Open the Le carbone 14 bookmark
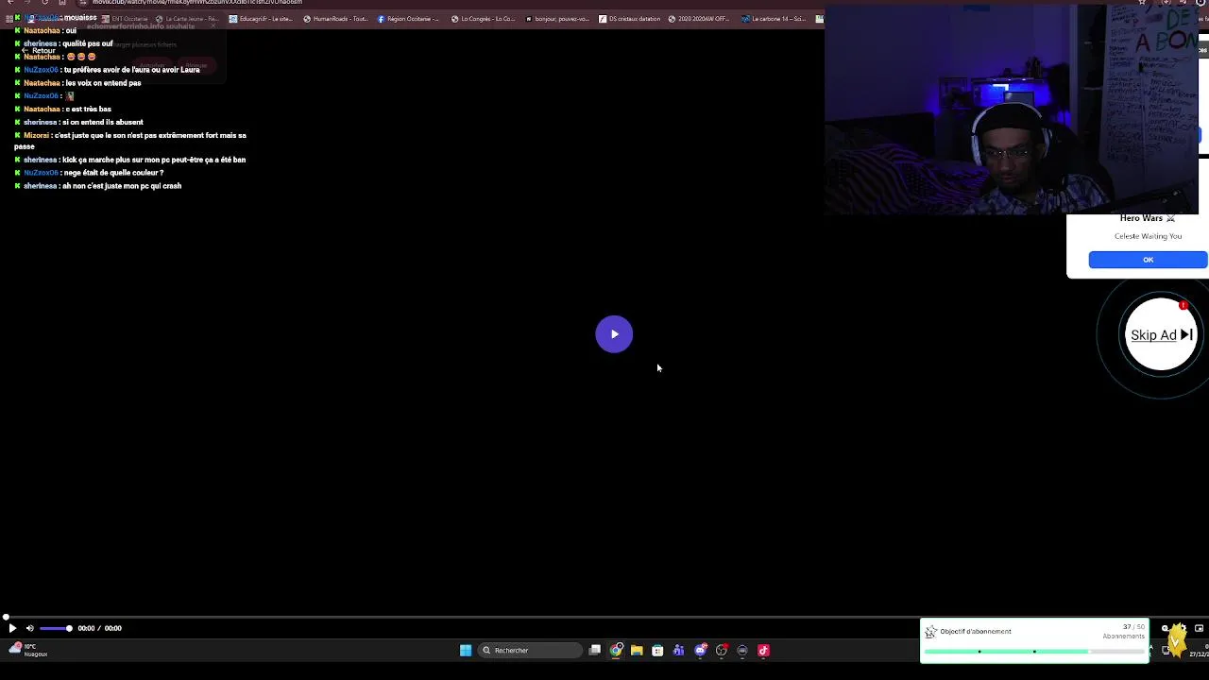1209x680 pixels. pos(774,19)
